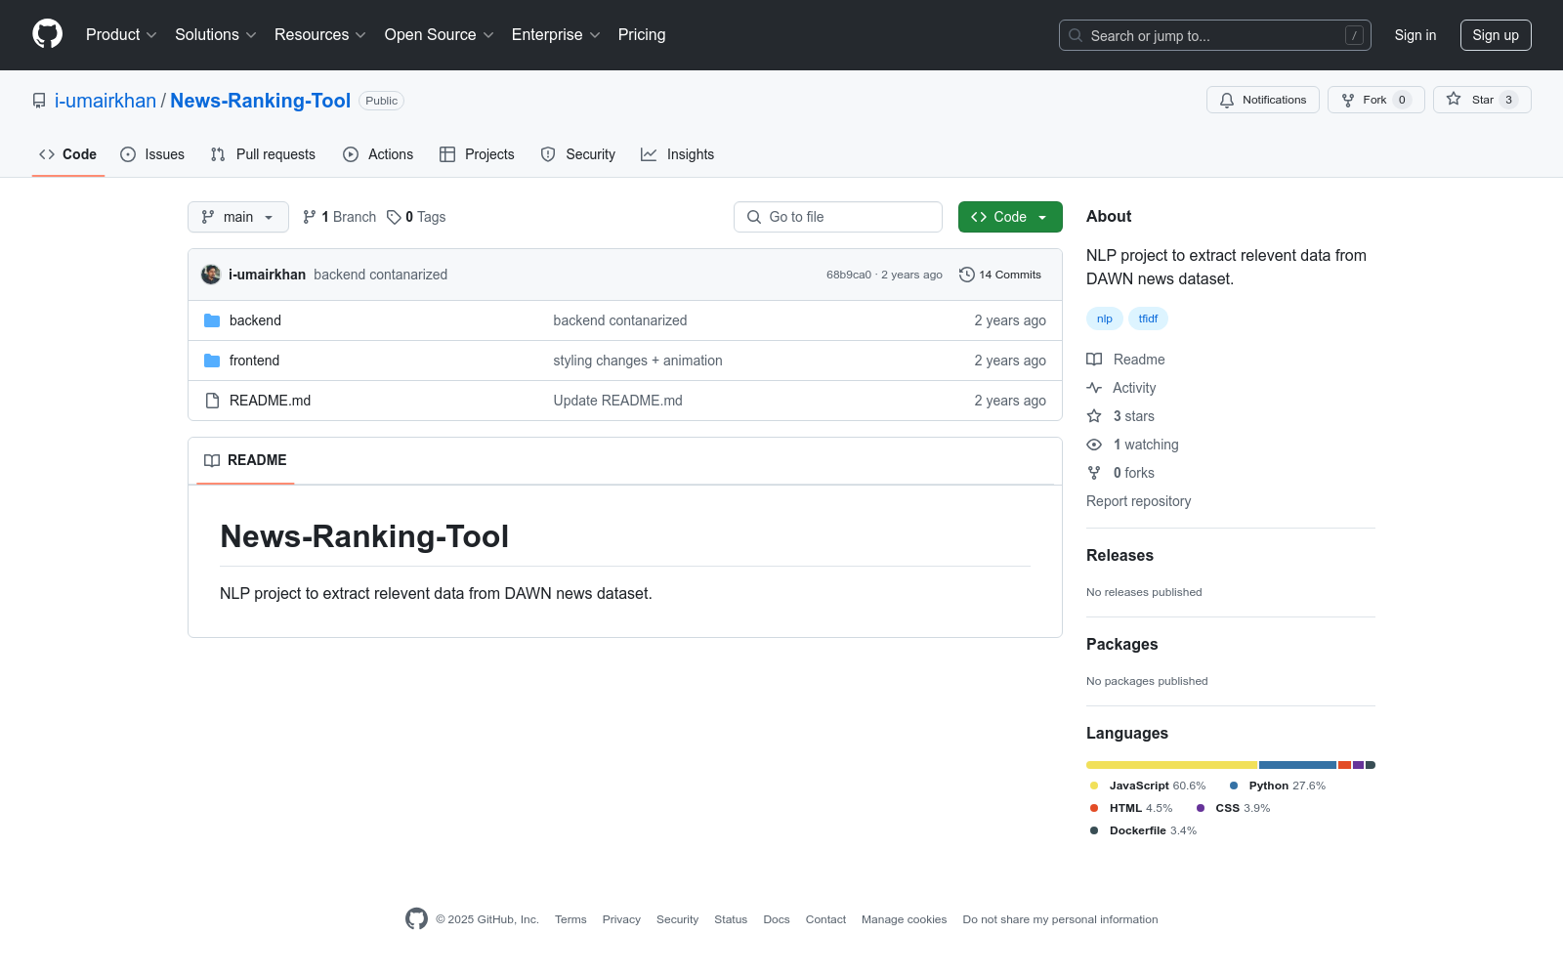
Task: Click the tag icon beside 0 Tags
Action: click(394, 217)
